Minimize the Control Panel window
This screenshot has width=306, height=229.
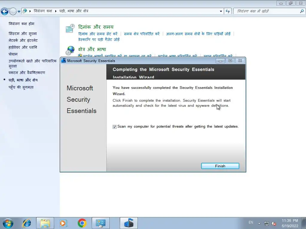(281, 3)
